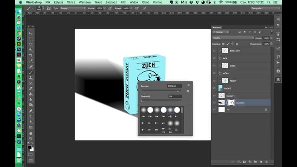Screen dimensions: 297x167
Task: Open Layers panel Krycie opacity arrow
Action: tap(271, 38)
